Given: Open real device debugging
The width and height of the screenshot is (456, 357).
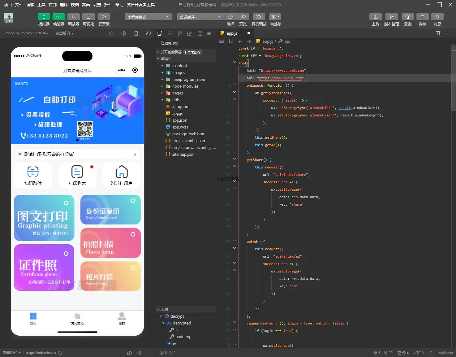Looking at the screenshot, I should pos(259,17).
